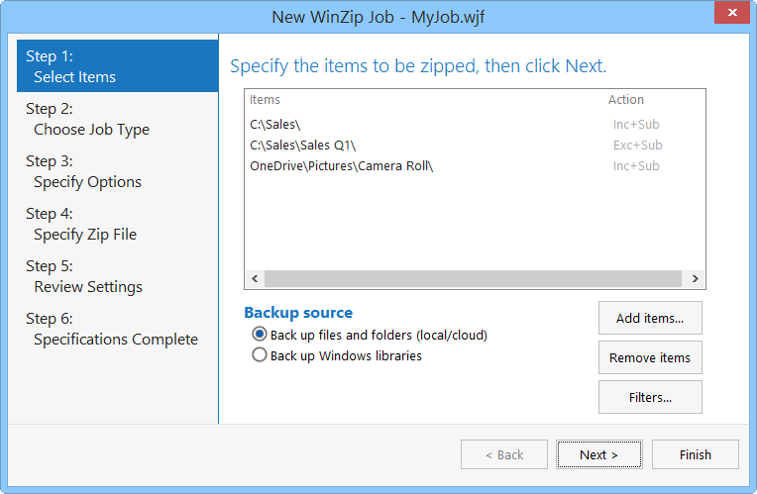Click the Remove items button
757x494 pixels.
(x=650, y=357)
